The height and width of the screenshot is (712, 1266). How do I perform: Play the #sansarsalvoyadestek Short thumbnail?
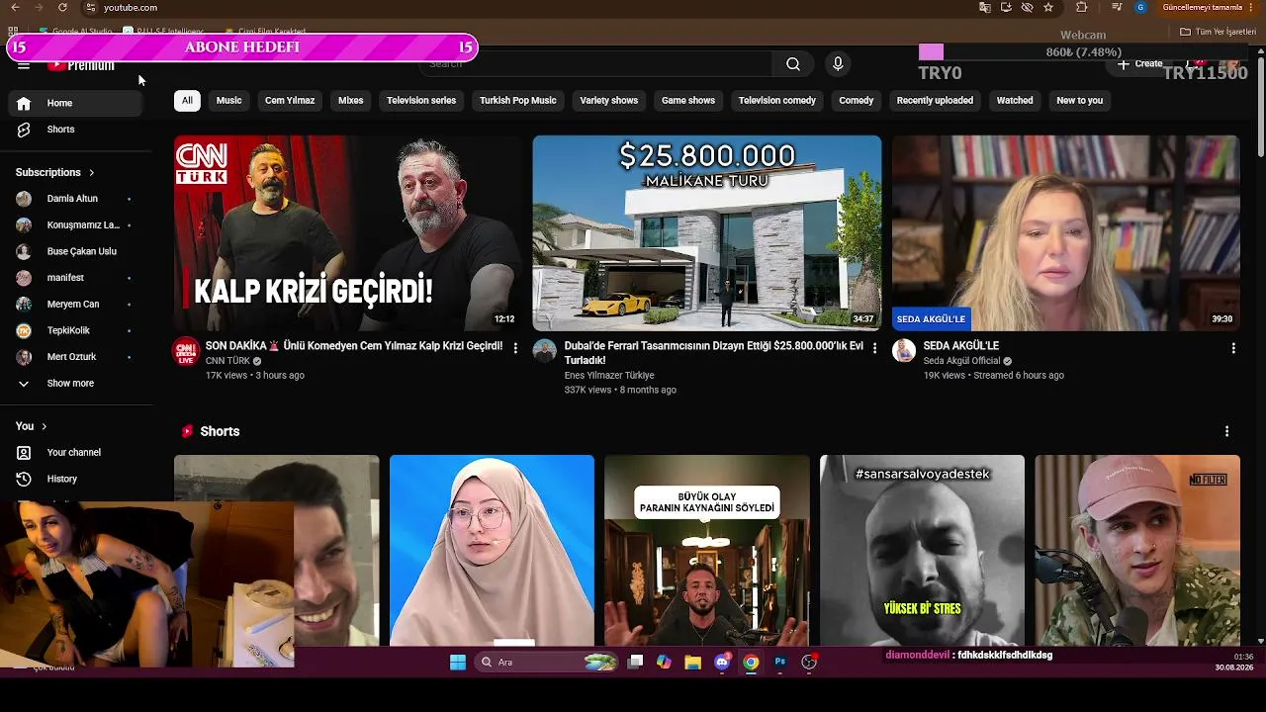[x=922, y=550]
